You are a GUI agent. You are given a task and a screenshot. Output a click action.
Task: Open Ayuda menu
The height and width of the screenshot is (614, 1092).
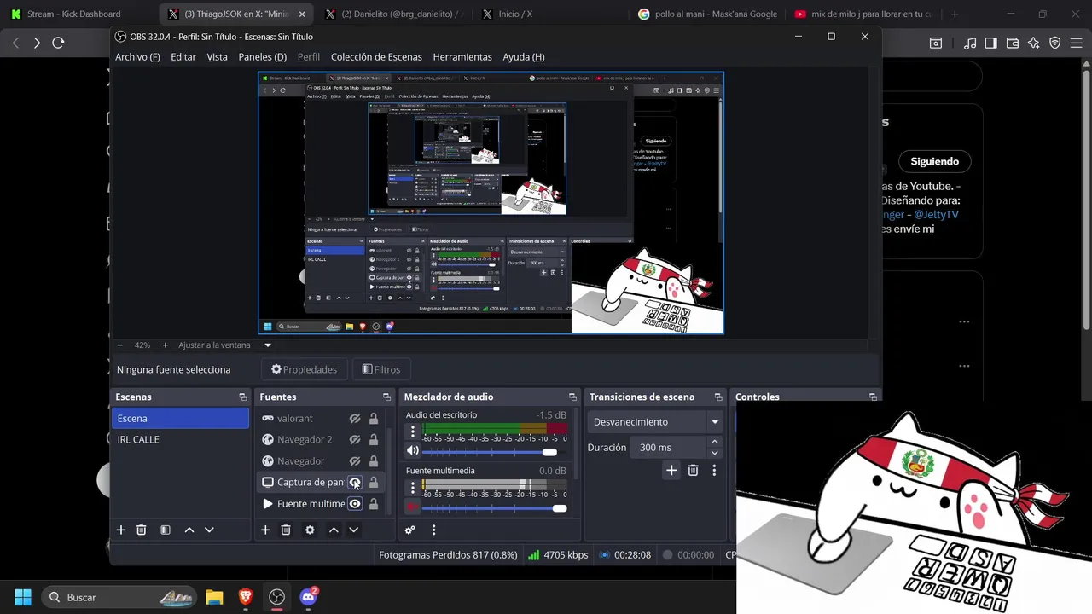[x=524, y=57]
